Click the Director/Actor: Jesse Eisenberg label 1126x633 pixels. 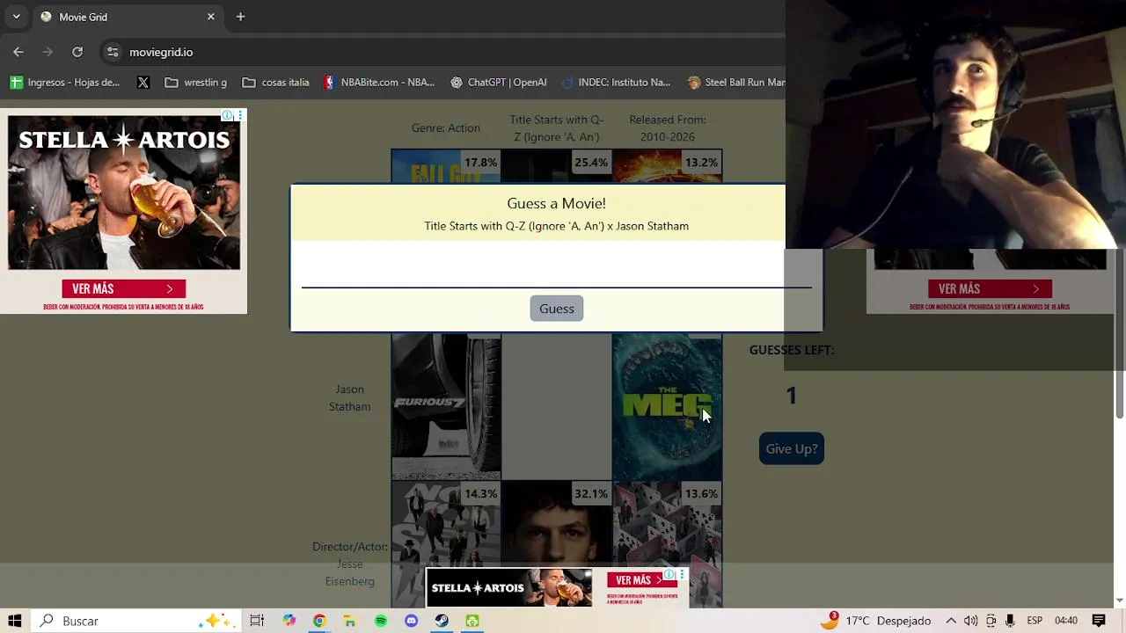click(349, 564)
